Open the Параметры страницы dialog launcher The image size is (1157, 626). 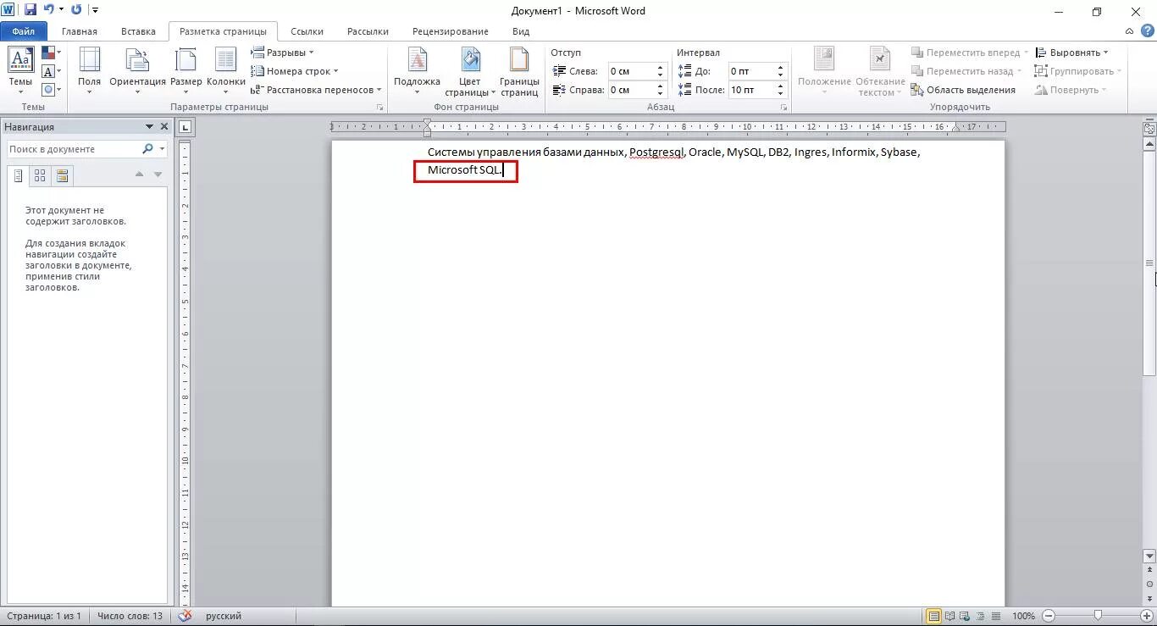pos(380,108)
